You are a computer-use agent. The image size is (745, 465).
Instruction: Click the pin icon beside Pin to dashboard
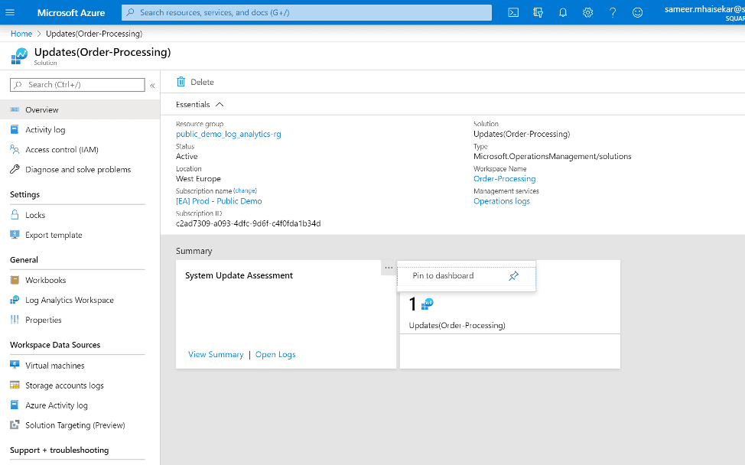pos(513,276)
